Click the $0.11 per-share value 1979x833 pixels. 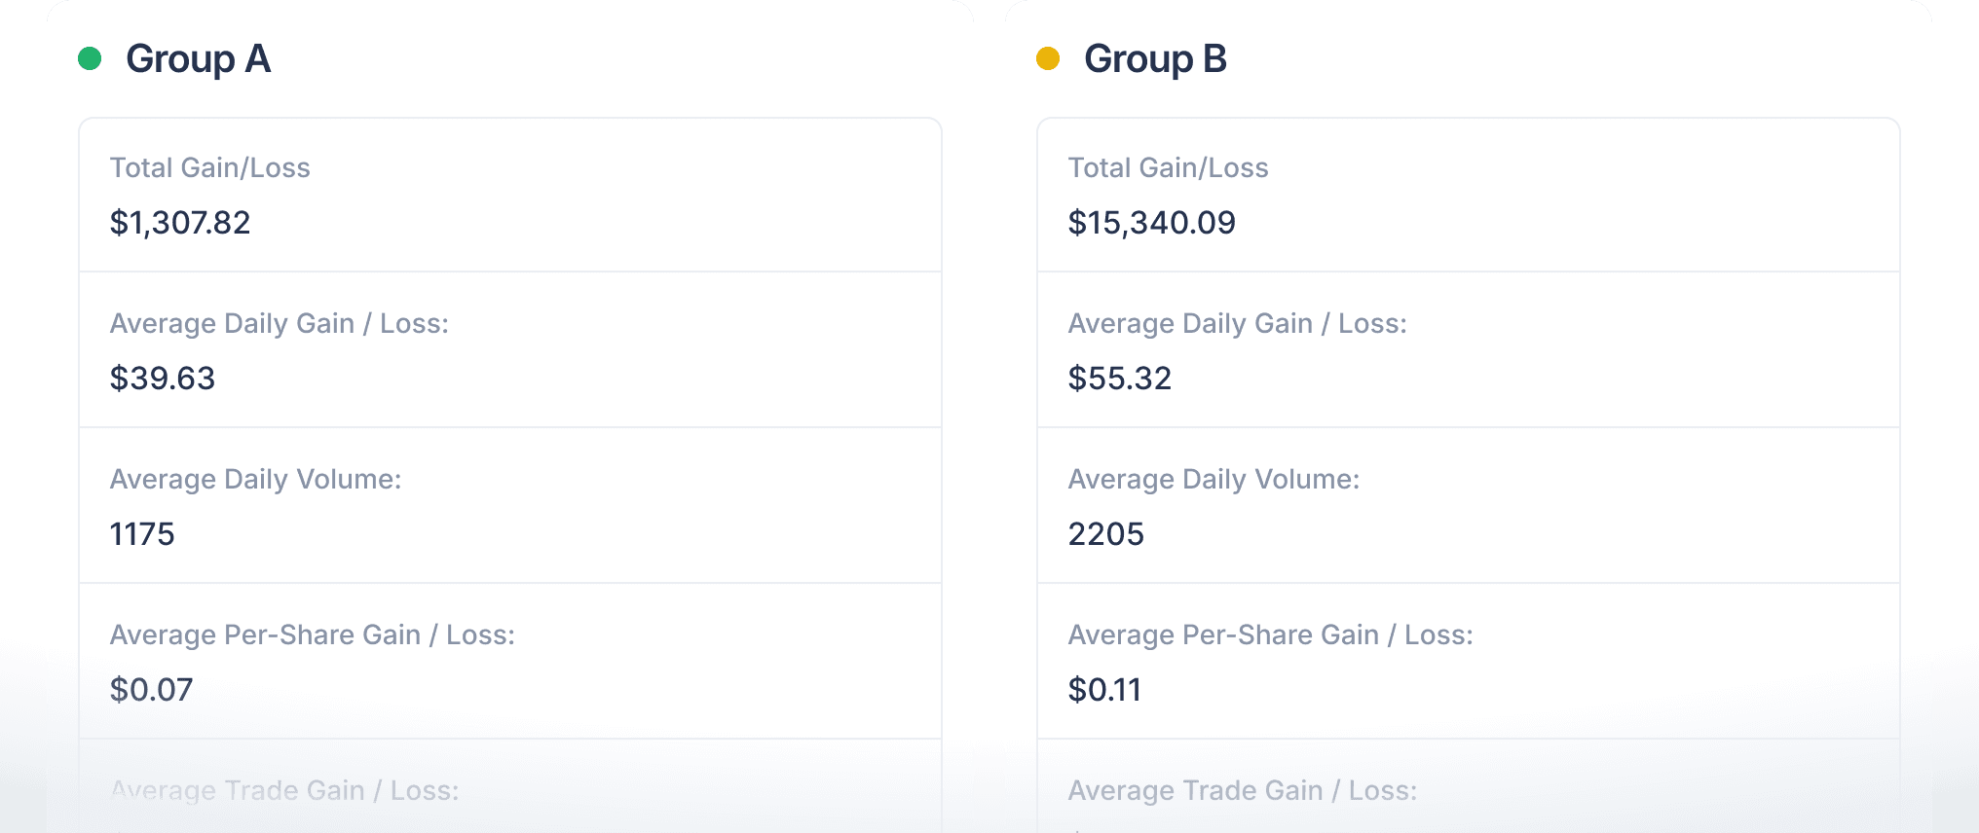[x=1104, y=690]
